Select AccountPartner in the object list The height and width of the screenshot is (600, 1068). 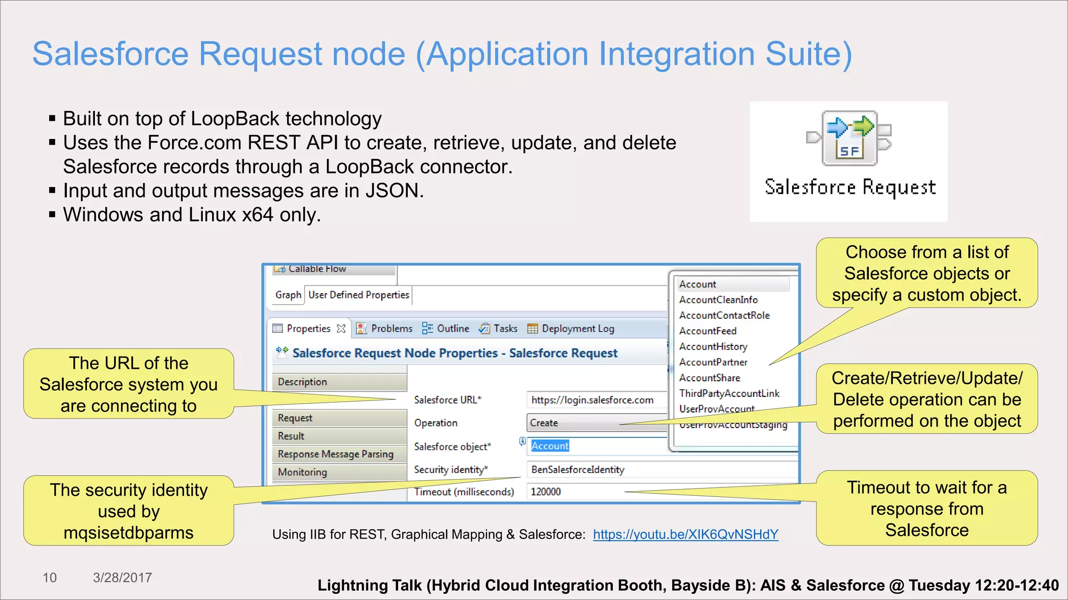tap(713, 362)
